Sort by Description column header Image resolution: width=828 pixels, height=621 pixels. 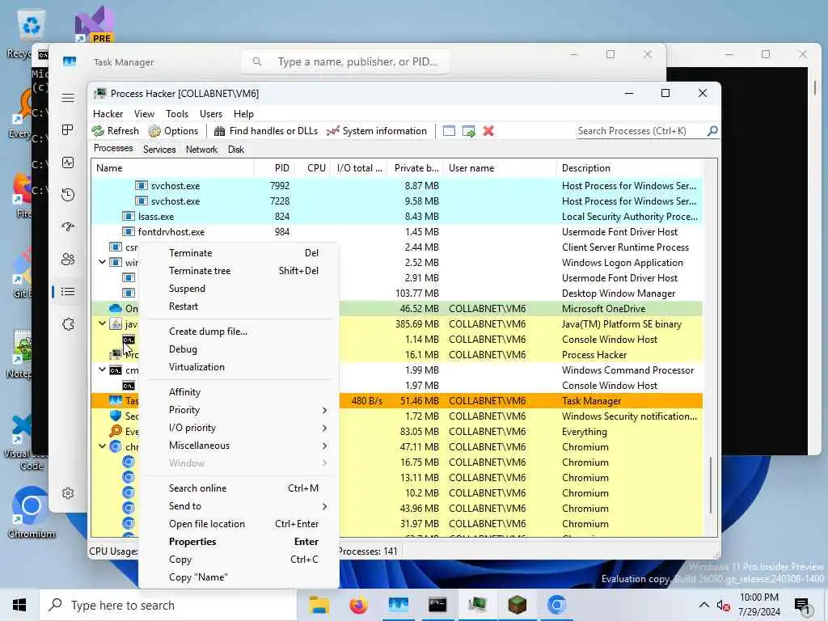(x=629, y=168)
